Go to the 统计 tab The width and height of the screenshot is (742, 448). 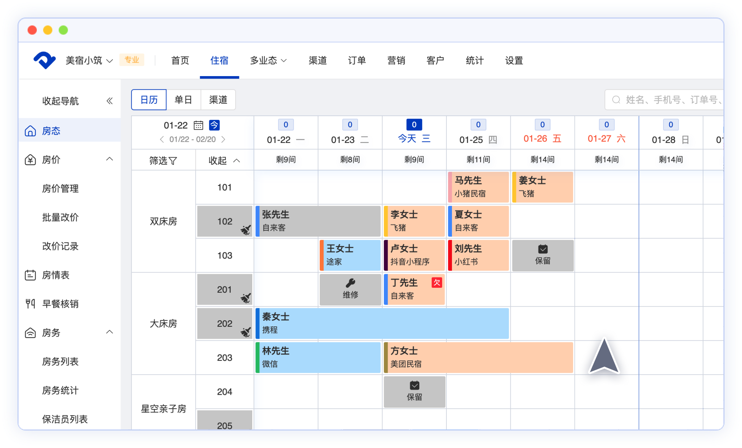tap(474, 60)
